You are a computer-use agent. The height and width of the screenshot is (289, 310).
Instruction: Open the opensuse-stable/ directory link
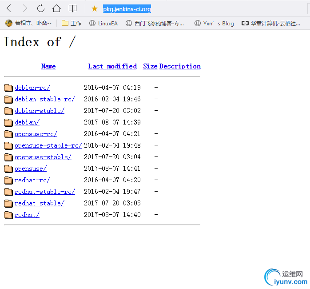(x=43, y=157)
